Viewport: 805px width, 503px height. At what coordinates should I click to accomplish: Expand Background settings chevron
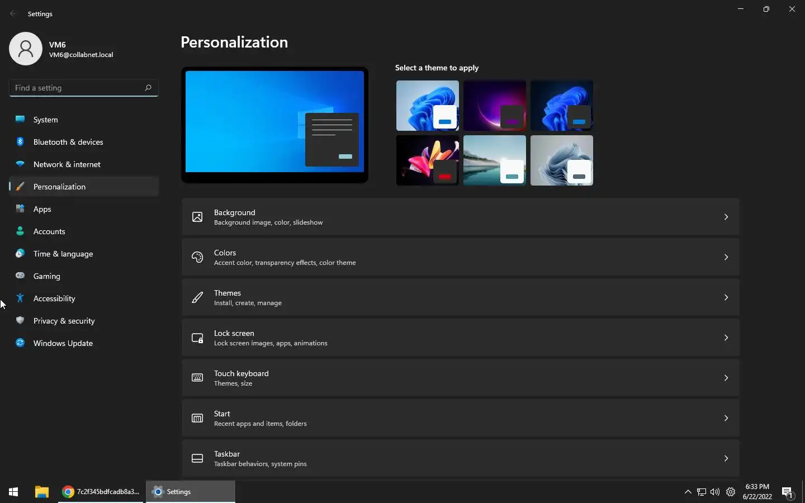click(x=726, y=217)
